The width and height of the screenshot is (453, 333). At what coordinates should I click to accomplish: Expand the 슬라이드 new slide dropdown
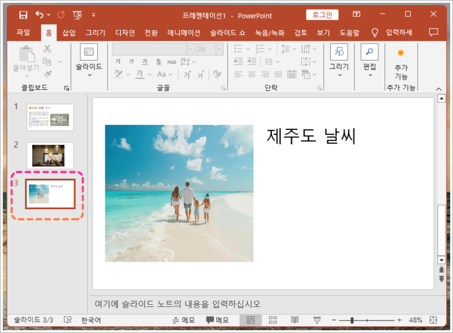tap(89, 75)
